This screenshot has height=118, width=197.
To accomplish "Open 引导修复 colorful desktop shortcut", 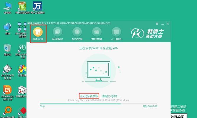I will click(x=22, y=71).
